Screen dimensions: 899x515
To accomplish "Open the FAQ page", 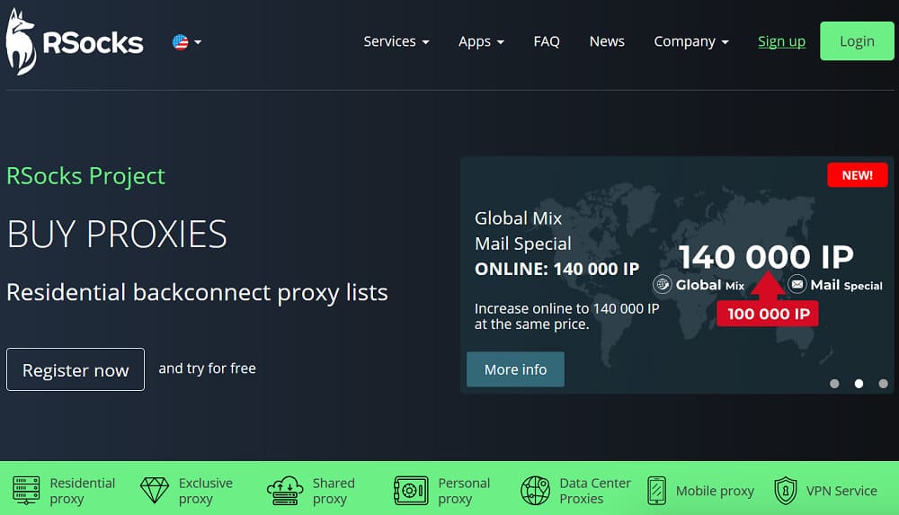I will pos(547,41).
